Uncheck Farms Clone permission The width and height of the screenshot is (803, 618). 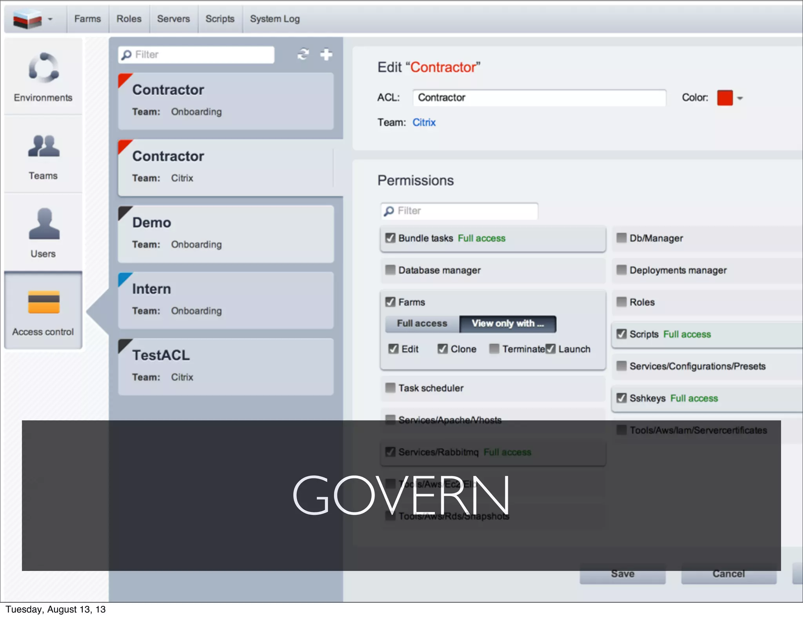[x=443, y=349]
